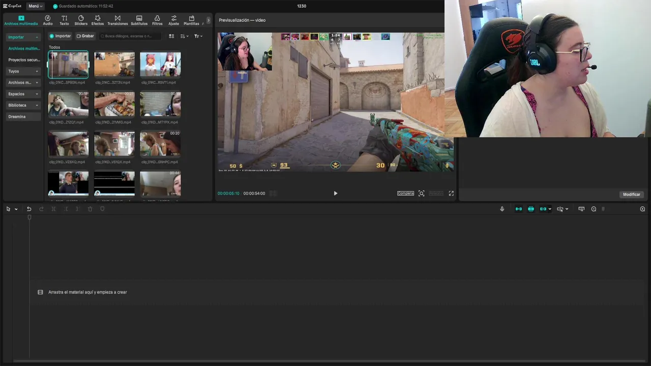Screen dimensions: 651x366
Task: Play the preview video
Action: [x=335, y=193]
